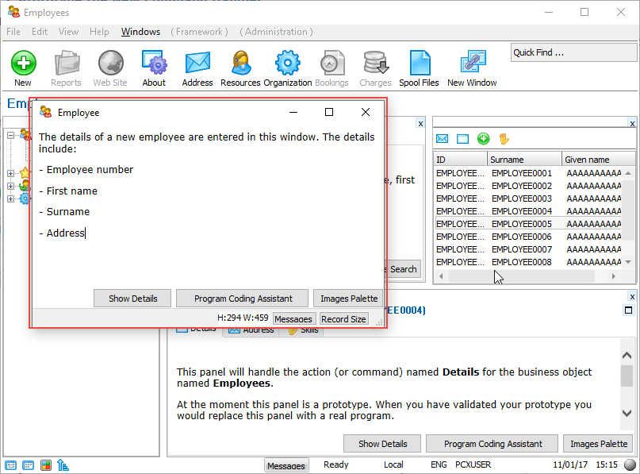
Task: Click Show Details in the bottom details panel
Action: click(382, 444)
